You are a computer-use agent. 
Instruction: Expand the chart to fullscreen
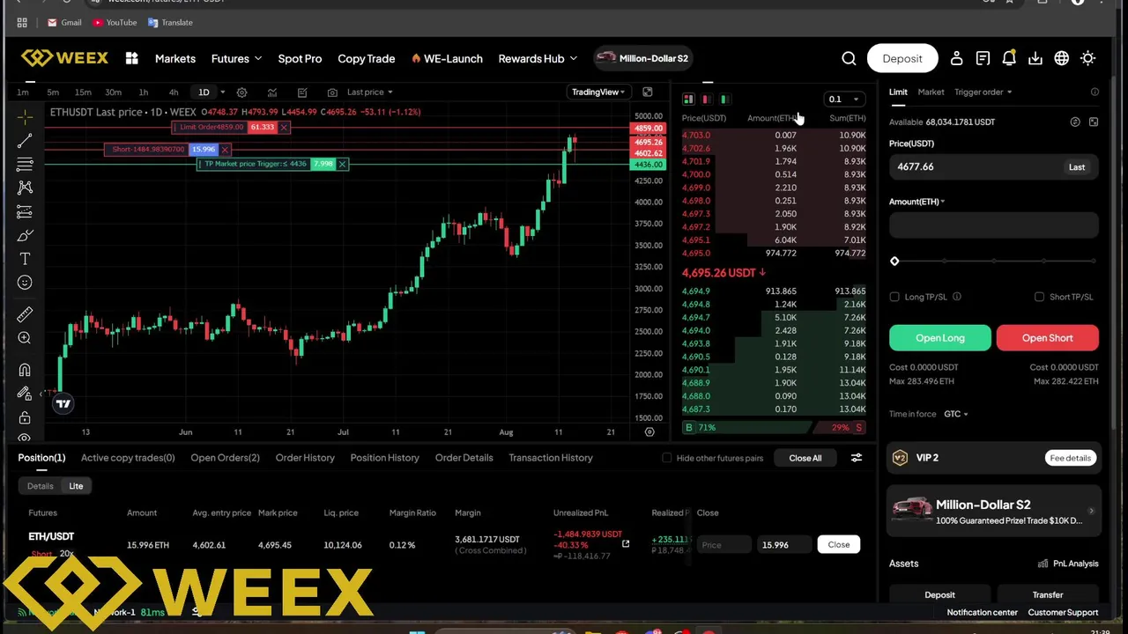648,92
